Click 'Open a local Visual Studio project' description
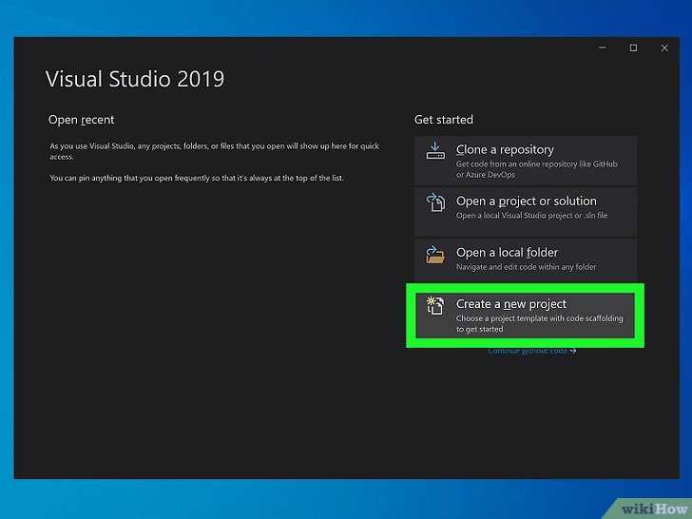692x519 pixels. coord(531,216)
